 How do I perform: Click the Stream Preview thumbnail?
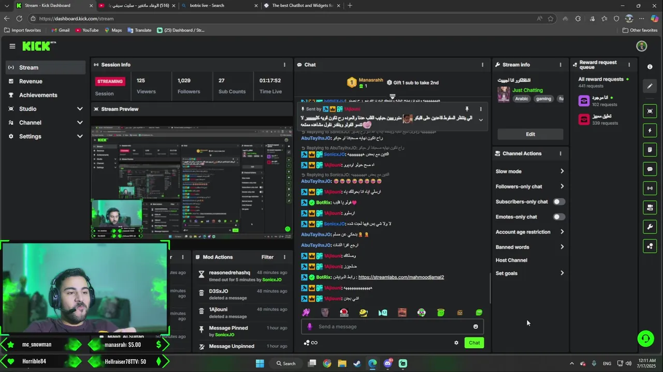click(192, 182)
